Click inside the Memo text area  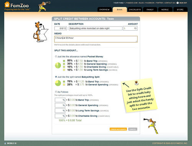96,39
